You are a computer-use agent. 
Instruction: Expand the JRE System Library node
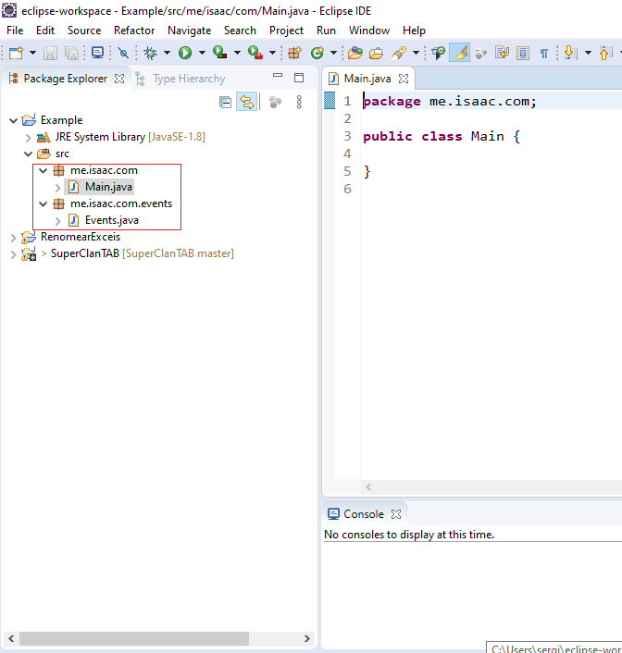[29, 138]
